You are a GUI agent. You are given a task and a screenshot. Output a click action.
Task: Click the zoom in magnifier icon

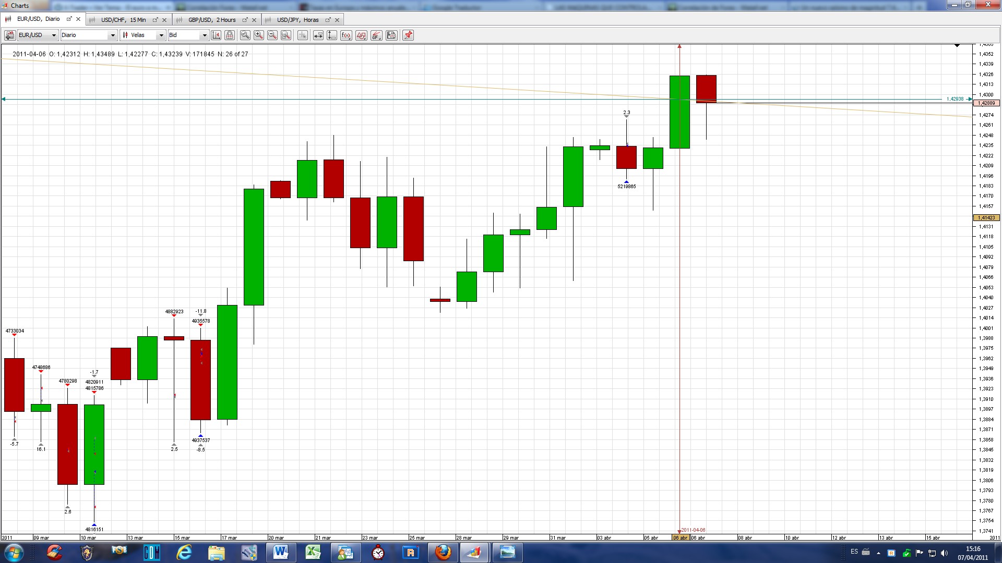[x=259, y=35]
